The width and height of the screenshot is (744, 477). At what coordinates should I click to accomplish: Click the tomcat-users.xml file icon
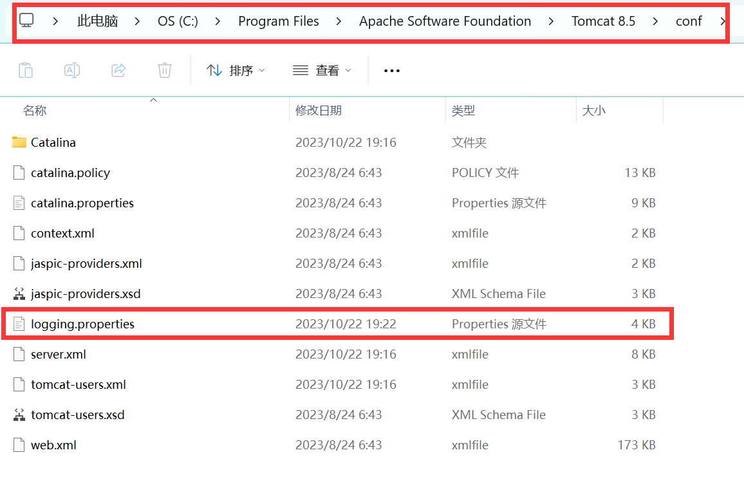tap(19, 384)
